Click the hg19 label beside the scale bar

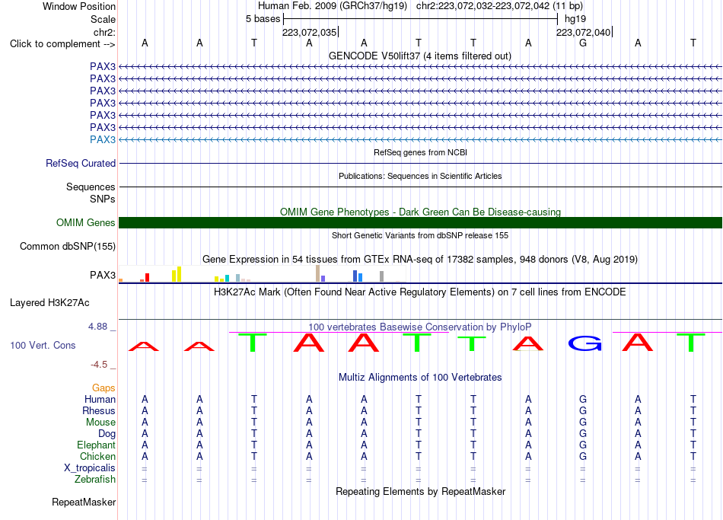[575, 19]
